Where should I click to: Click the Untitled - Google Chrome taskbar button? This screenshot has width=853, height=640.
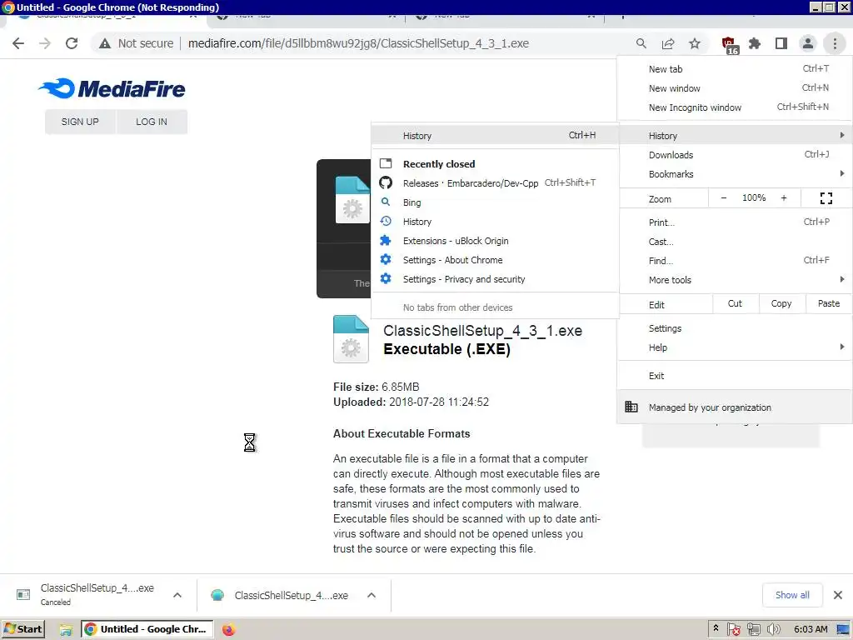(x=147, y=630)
